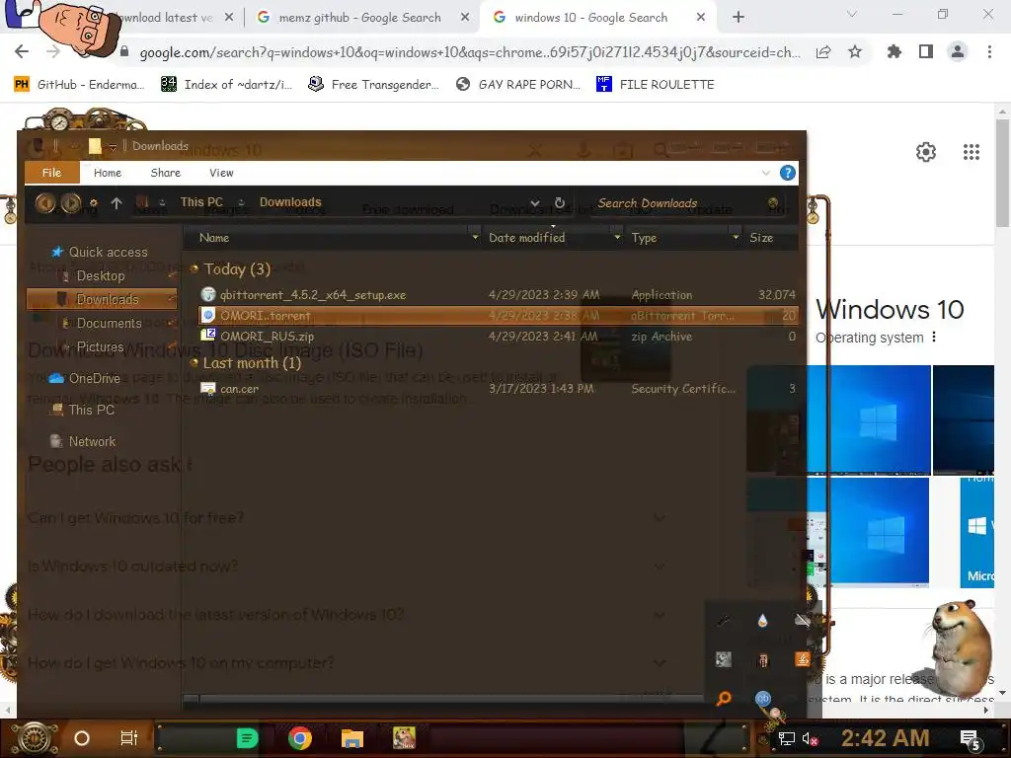
Task: Click the Chrome address bar URL
Action: 470,52
